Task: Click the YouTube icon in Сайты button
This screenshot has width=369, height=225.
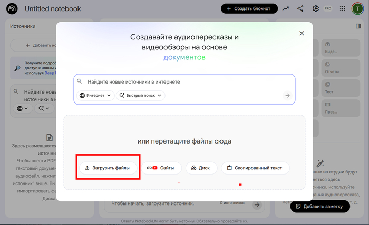Action: [155, 168]
